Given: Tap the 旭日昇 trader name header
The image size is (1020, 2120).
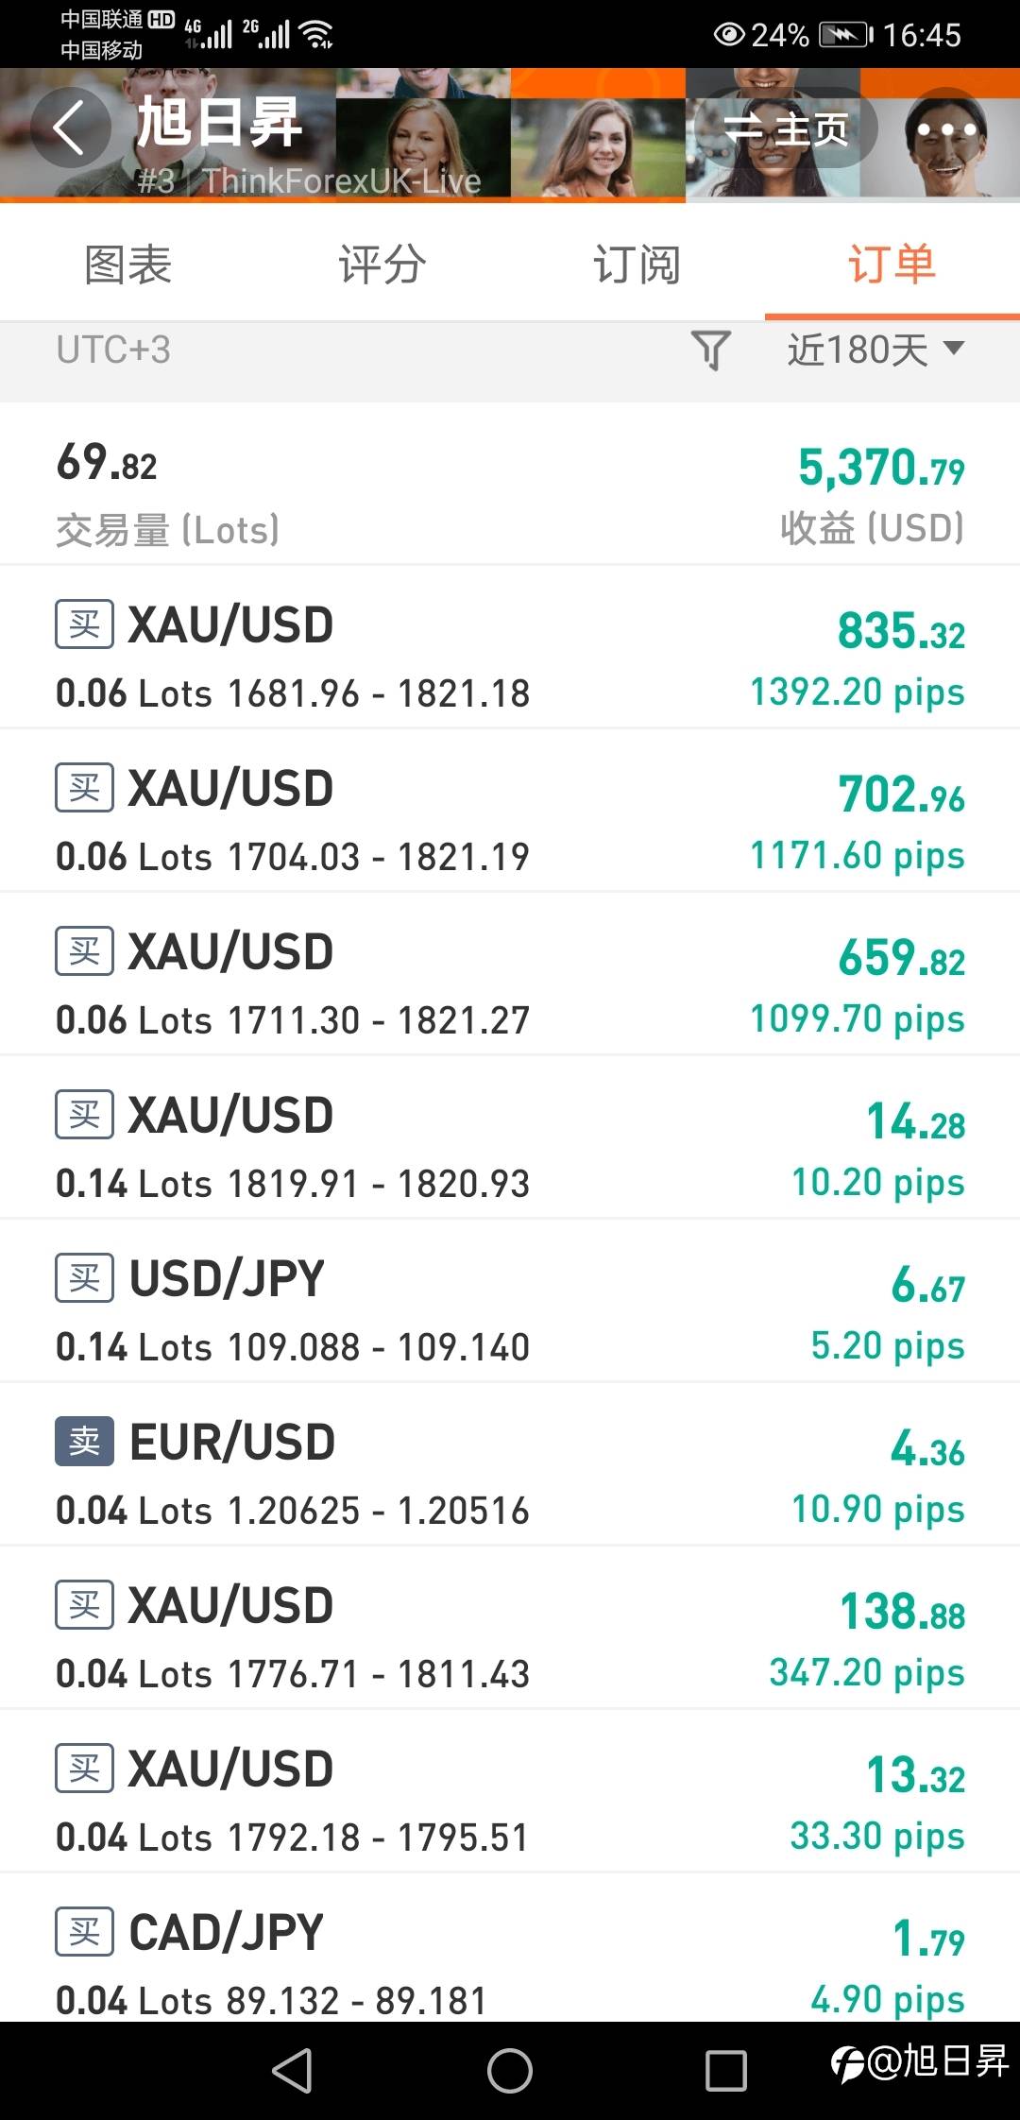Looking at the screenshot, I should pyautogui.click(x=219, y=123).
